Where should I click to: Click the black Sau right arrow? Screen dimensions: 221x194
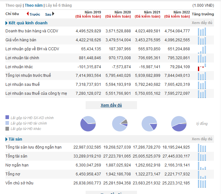point(53,14)
